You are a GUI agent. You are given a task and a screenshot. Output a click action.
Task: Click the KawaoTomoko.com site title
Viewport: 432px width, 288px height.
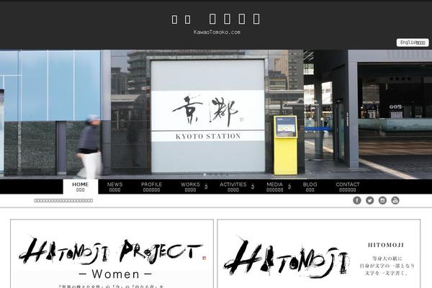coord(217,32)
